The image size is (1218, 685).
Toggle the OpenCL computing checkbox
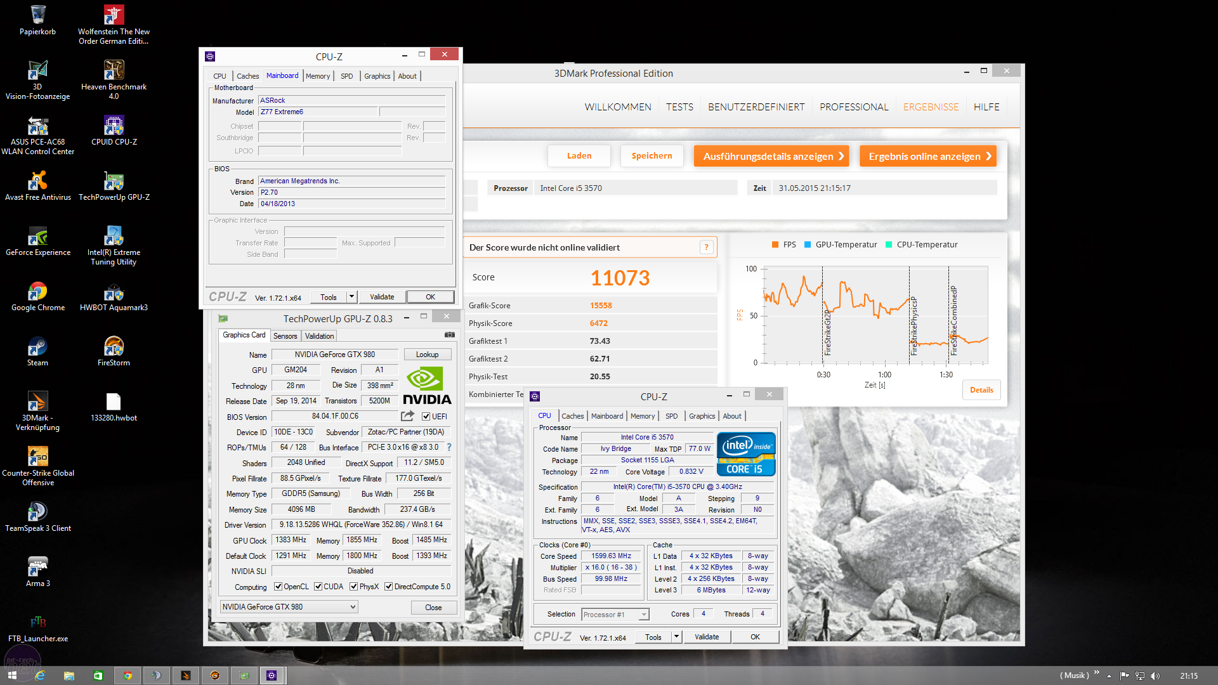(278, 587)
